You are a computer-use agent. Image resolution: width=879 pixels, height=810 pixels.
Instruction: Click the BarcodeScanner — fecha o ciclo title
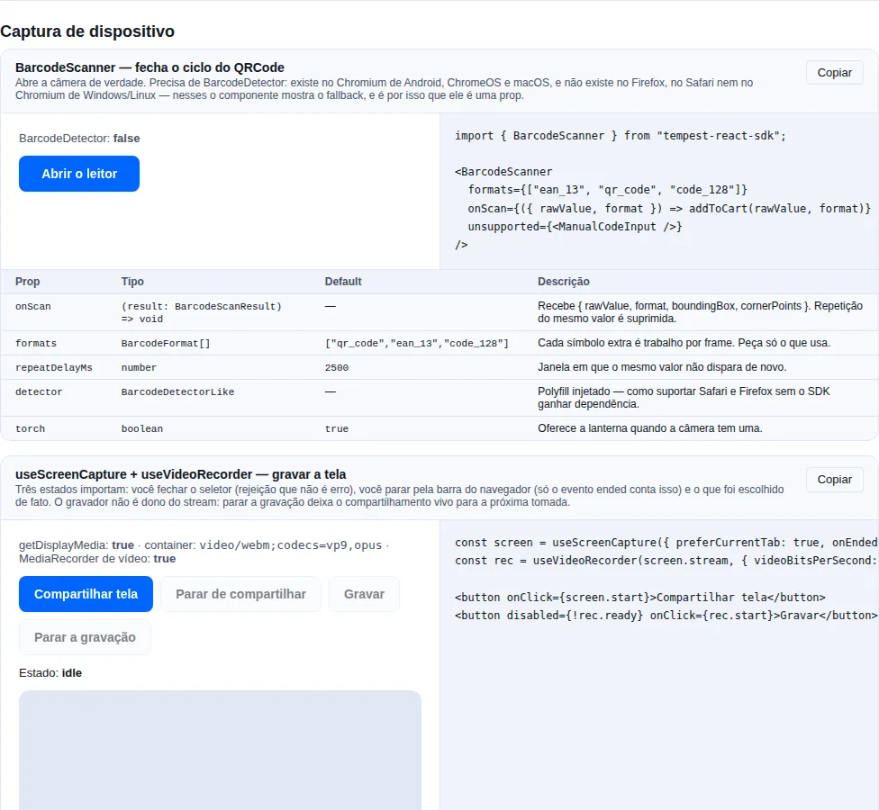(150, 67)
